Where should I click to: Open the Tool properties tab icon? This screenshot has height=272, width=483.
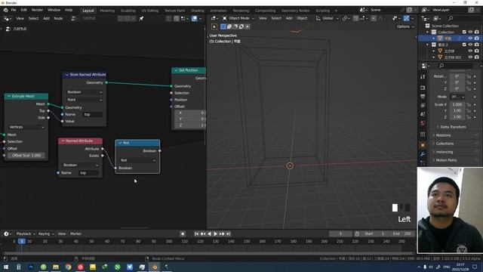point(423,77)
